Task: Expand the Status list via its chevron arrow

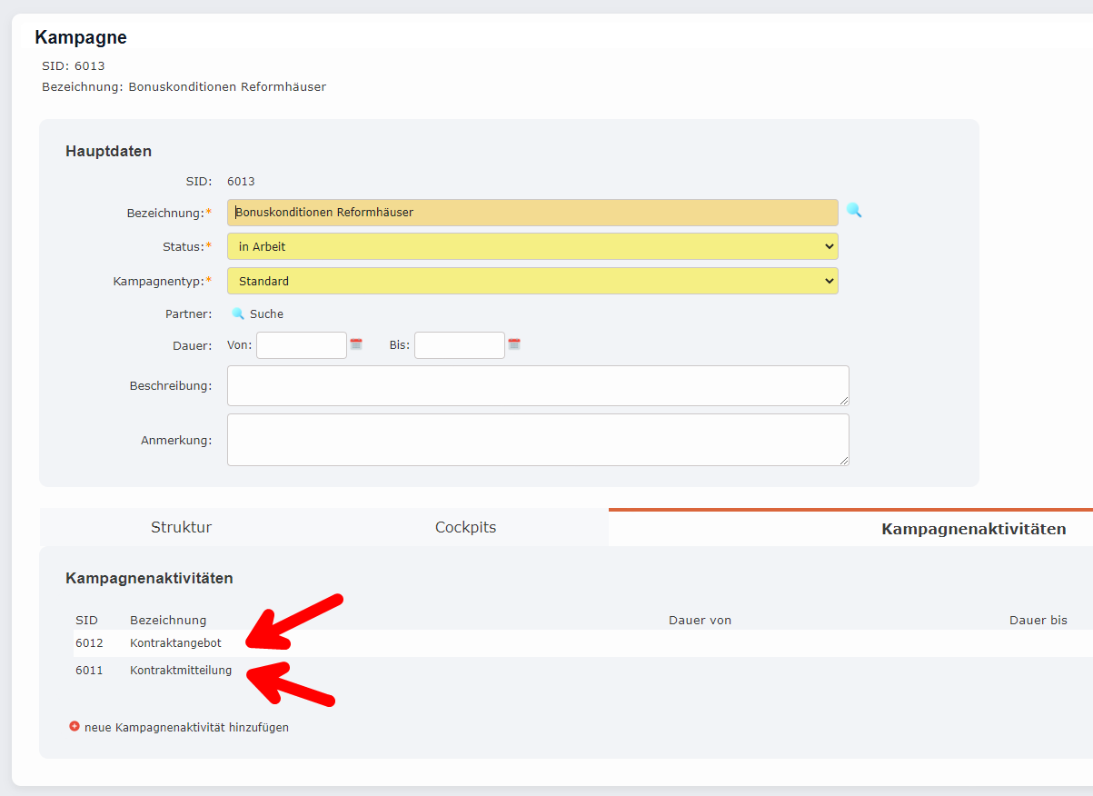Action: click(x=828, y=245)
